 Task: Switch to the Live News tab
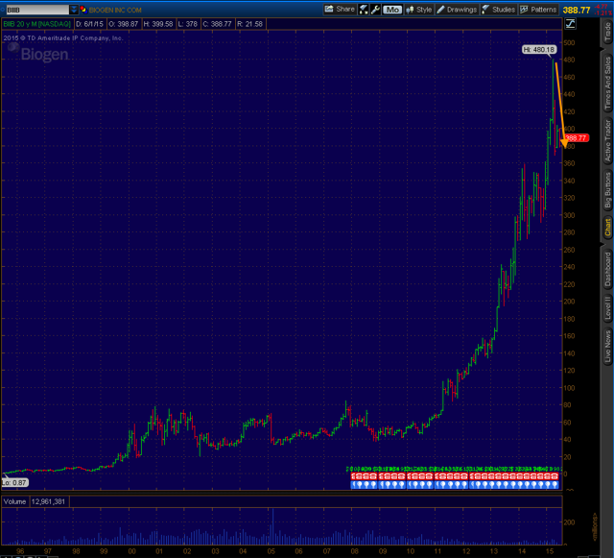(607, 347)
